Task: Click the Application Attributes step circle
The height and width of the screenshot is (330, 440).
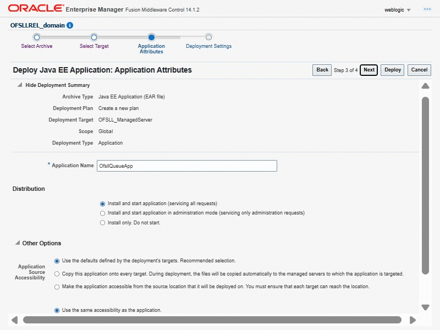Action: [x=151, y=37]
